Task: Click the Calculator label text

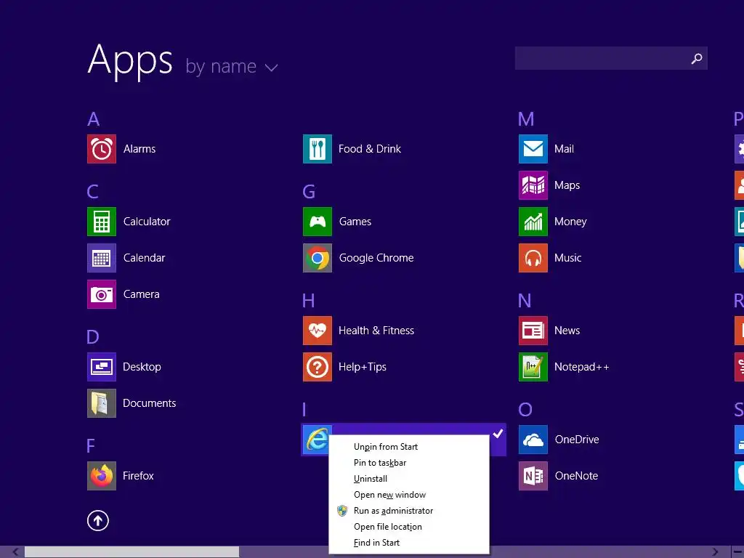Action: click(x=147, y=222)
